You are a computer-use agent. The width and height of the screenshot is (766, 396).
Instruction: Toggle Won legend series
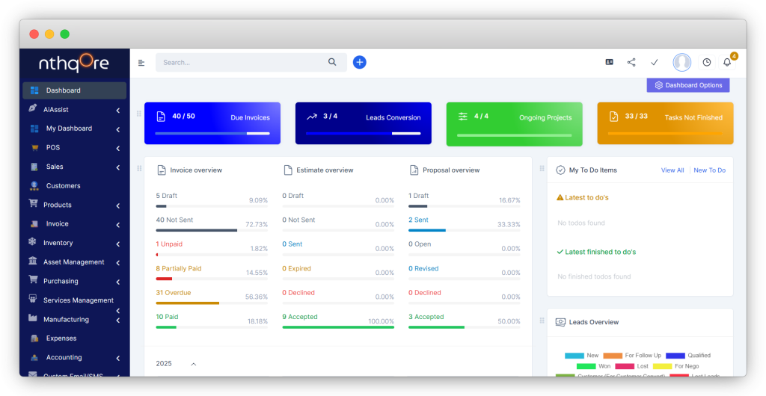click(593, 366)
